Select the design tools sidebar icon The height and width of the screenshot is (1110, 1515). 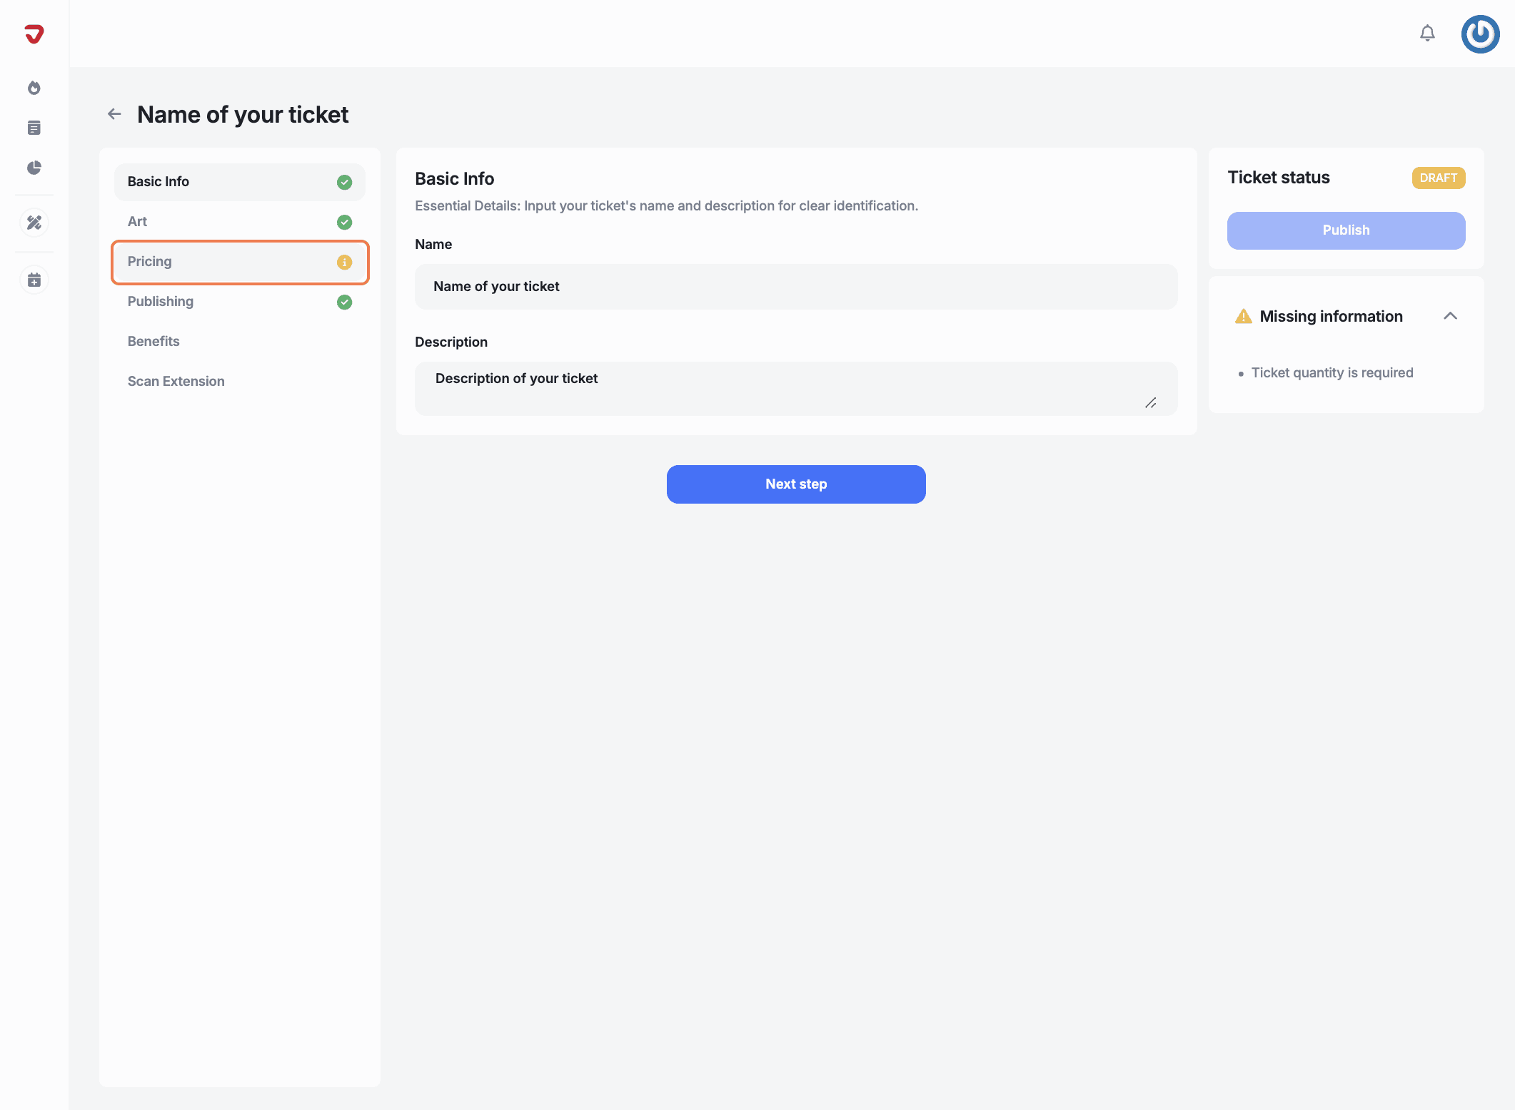(34, 223)
